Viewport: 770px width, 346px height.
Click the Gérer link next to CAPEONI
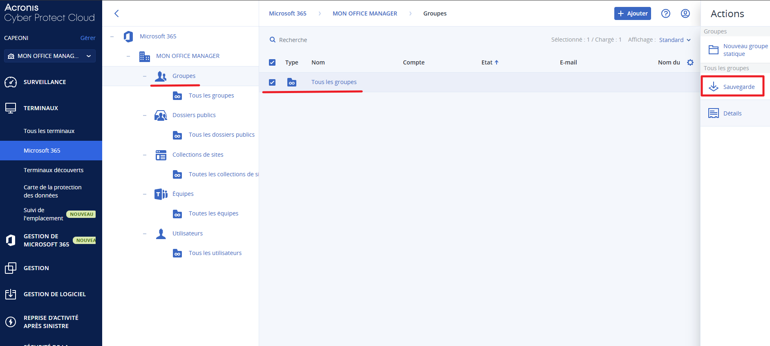tap(88, 38)
